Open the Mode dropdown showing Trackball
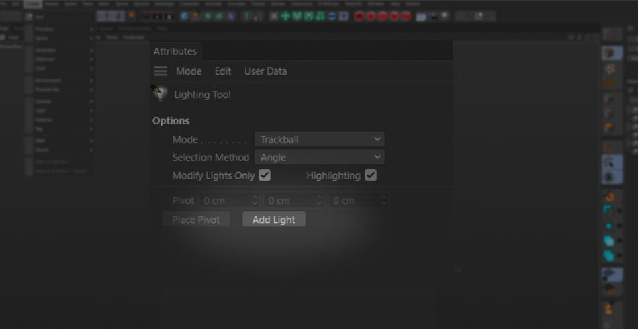638x329 pixels. pos(320,140)
